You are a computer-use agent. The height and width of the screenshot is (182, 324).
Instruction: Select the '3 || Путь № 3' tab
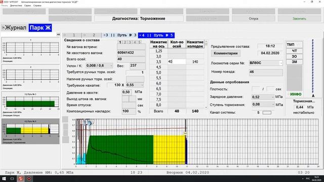[x=119, y=35]
